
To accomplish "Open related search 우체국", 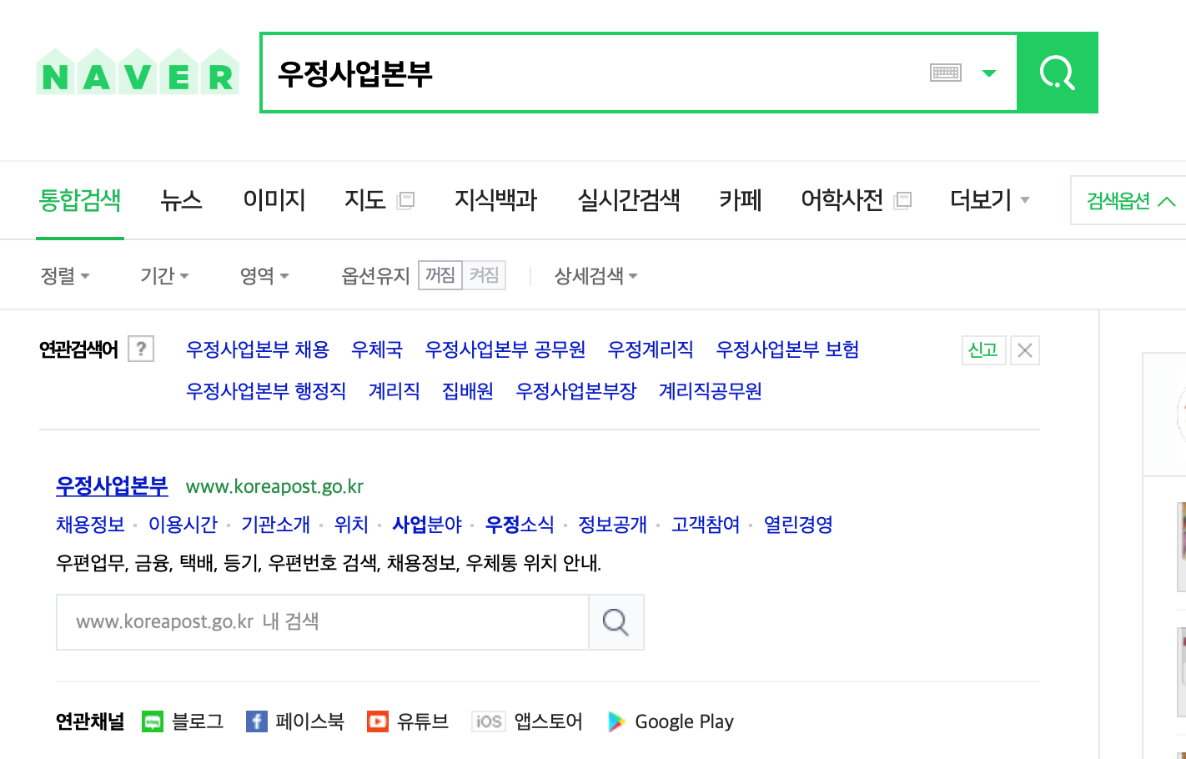I will pos(377,349).
